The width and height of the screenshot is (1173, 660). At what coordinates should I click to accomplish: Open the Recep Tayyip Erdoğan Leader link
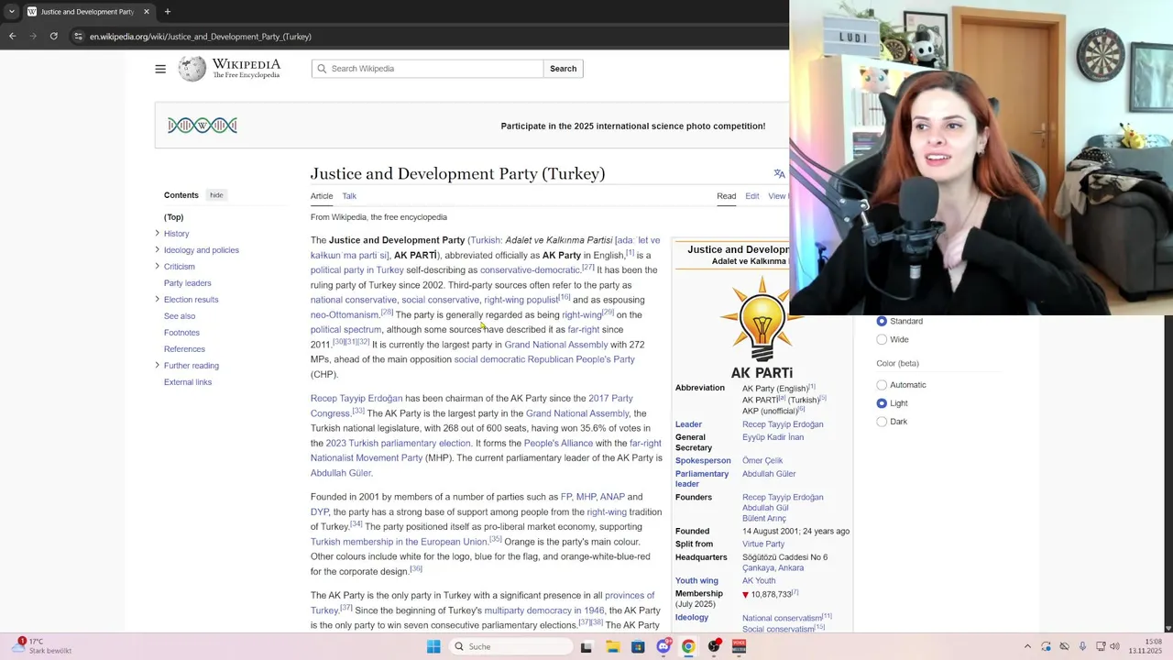click(783, 424)
